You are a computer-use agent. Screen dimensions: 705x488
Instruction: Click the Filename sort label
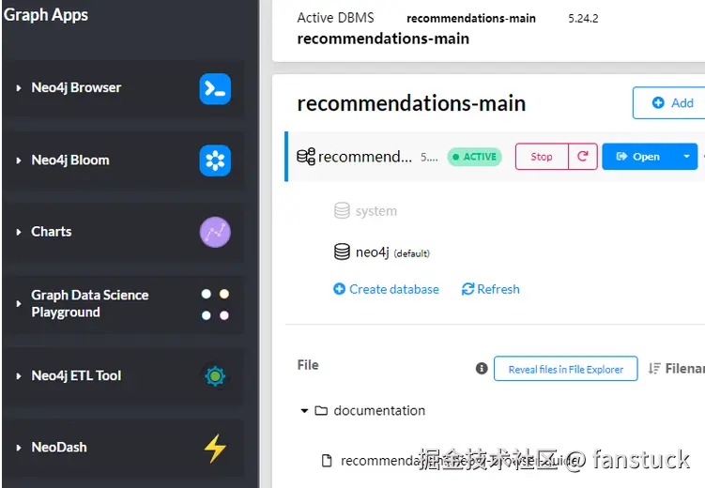[x=684, y=369]
